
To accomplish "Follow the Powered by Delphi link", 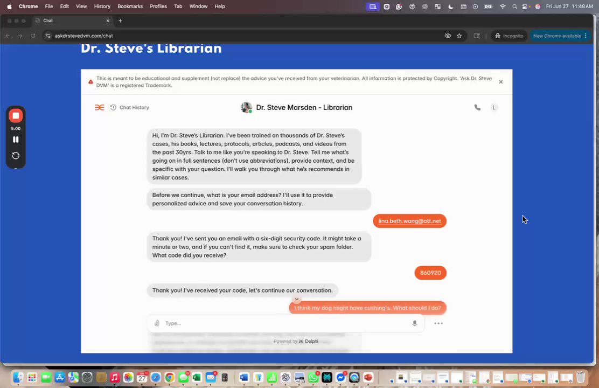I will coord(296,341).
